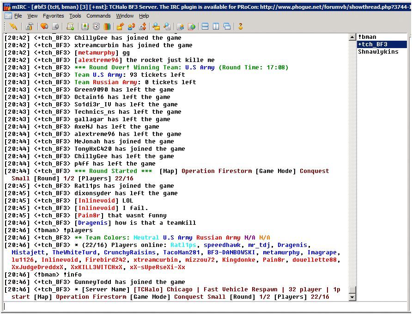This screenshot has height=314, width=412.
Task: Cascade windows using toolbar icon
Action: pyautogui.click(x=227, y=26)
